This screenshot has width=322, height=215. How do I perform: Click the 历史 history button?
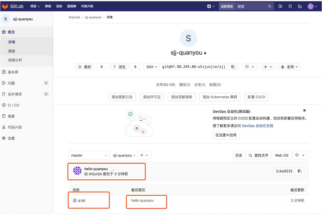(x=239, y=155)
